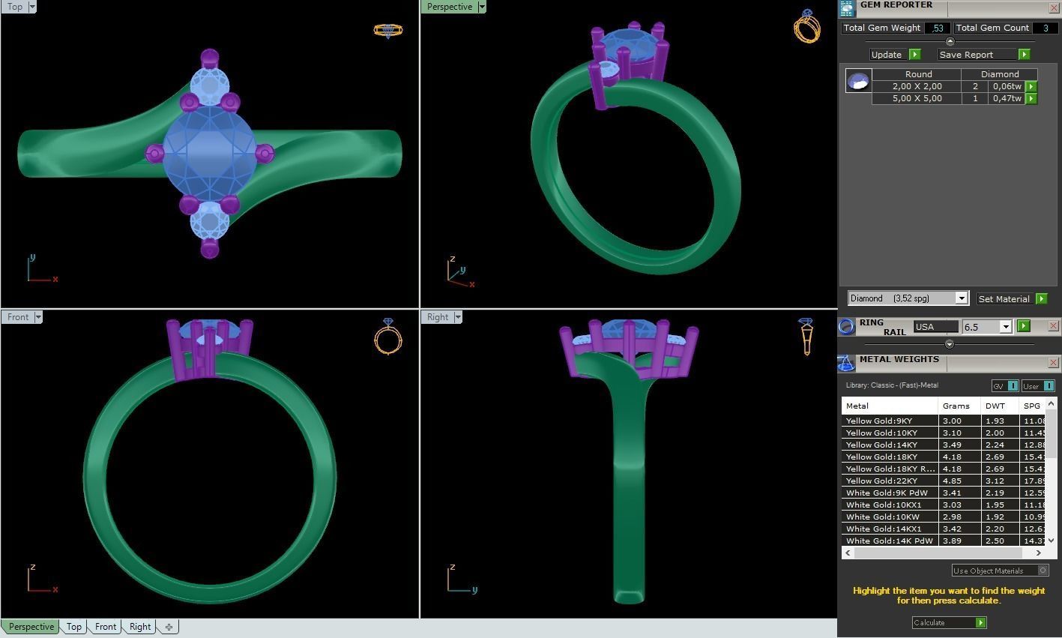
Task: Click the Gem Reporter panel icon
Action: pos(846,8)
